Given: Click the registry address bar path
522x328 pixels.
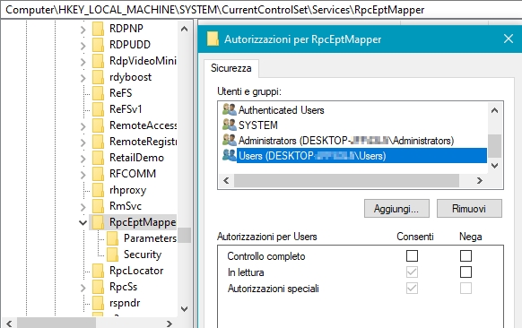Looking at the screenshot, I should [214, 10].
